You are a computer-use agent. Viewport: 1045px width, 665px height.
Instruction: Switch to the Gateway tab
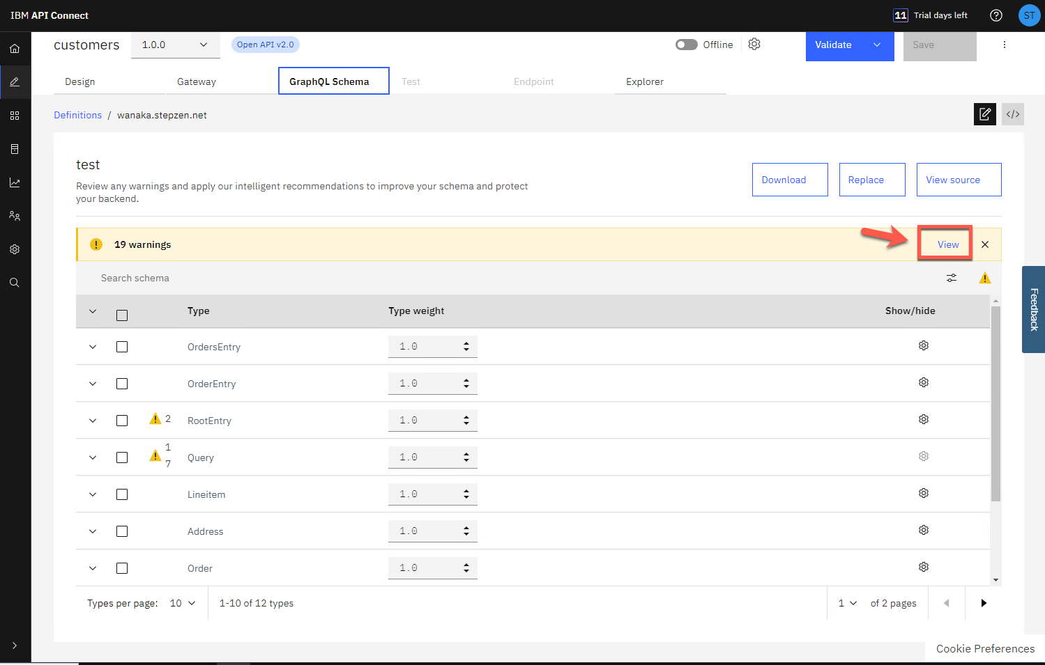pyautogui.click(x=197, y=81)
